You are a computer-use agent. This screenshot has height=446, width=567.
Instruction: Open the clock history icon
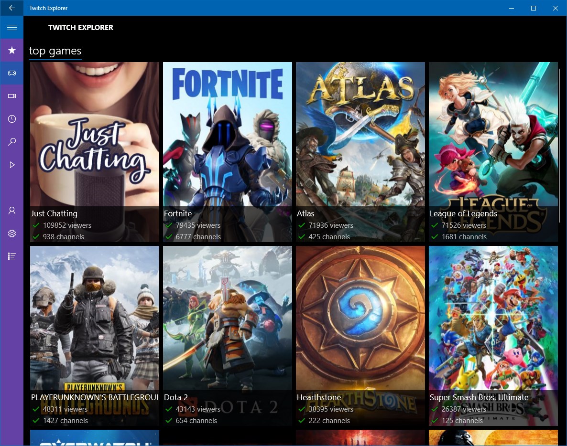pos(11,119)
